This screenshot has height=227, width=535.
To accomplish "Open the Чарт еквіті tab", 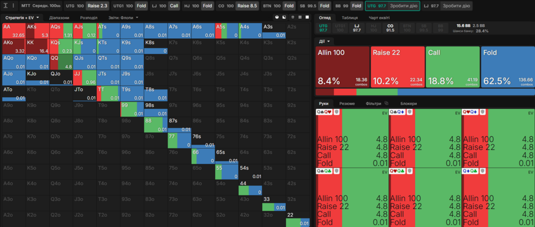I will 380,18.
